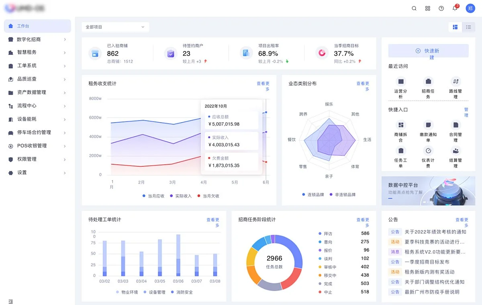The height and width of the screenshot is (305, 482).
Task: Click the help question mark icon
Action: coord(441,8)
